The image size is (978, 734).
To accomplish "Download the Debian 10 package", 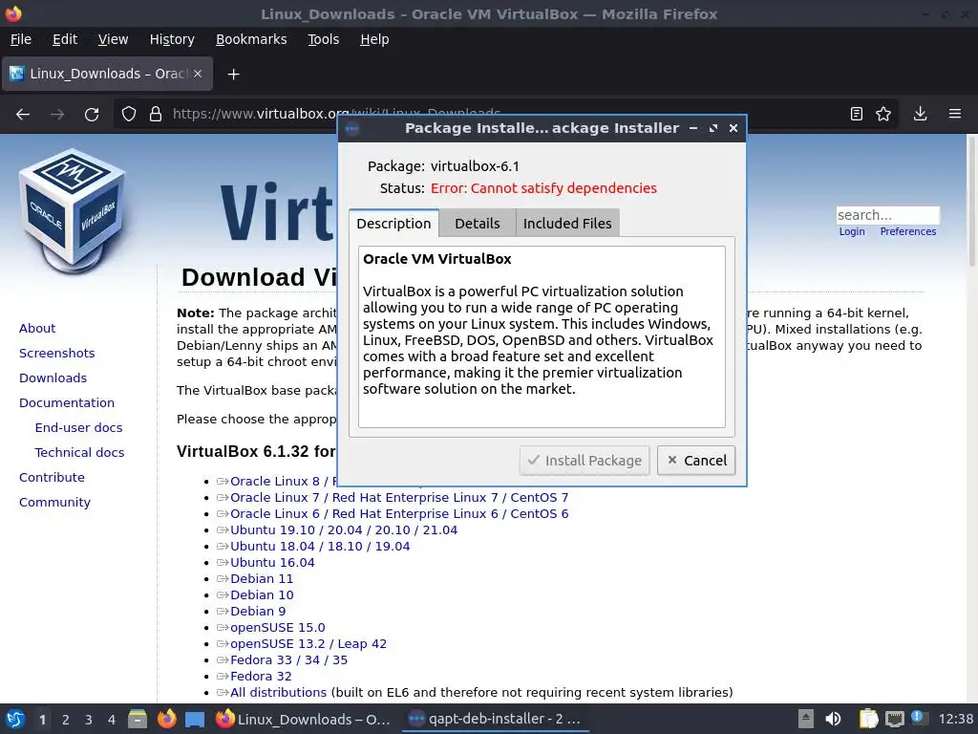I will click(x=262, y=594).
